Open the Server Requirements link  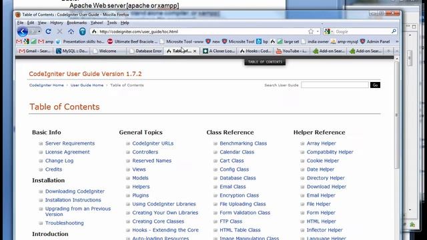click(x=70, y=143)
